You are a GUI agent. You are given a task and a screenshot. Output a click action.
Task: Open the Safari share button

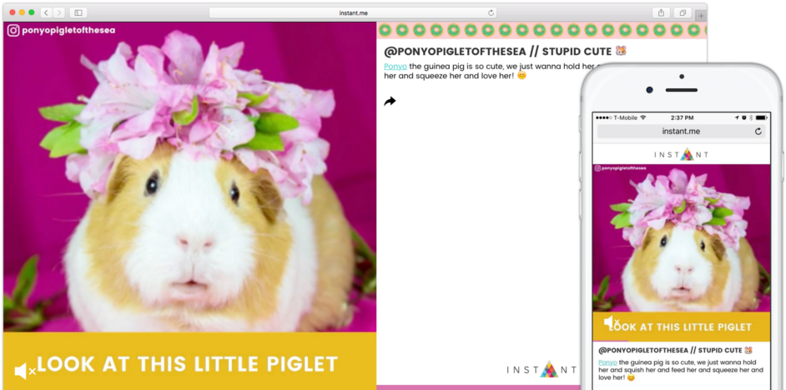(x=661, y=12)
